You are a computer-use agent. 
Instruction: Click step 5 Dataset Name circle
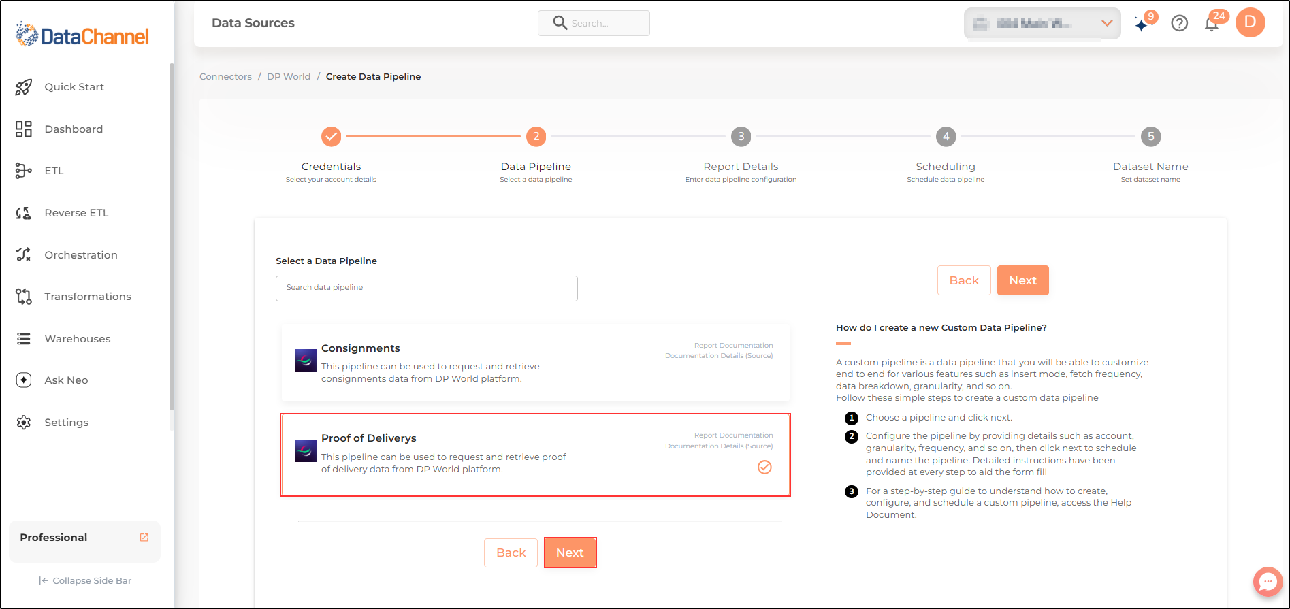pyautogui.click(x=1150, y=137)
